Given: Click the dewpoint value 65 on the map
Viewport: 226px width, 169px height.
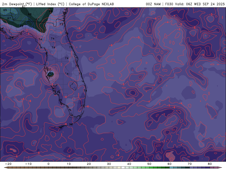Looking at the screenshot, I should click(x=5, y=10).
